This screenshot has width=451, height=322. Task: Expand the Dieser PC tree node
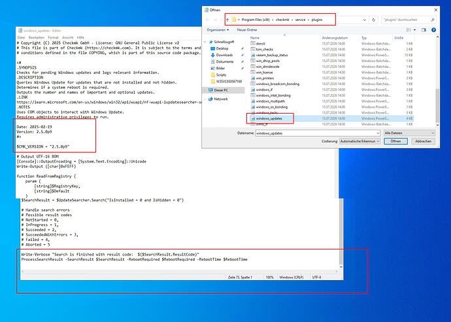click(205, 90)
